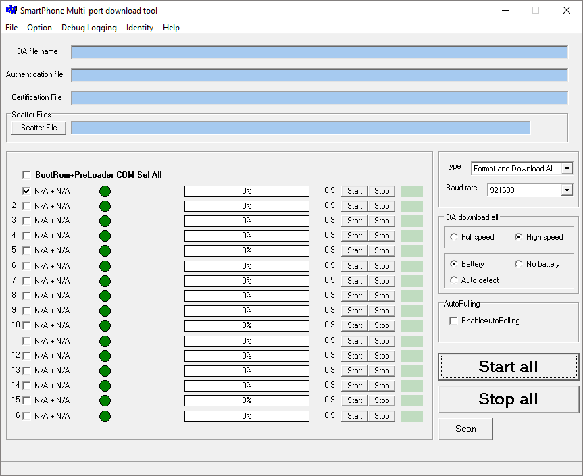The width and height of the screenshot is (583, 476).
Task: Toggle BootRom+PreLoader COM Sel All checkbox
Action: pyautogui.click(x=26, y=175)
